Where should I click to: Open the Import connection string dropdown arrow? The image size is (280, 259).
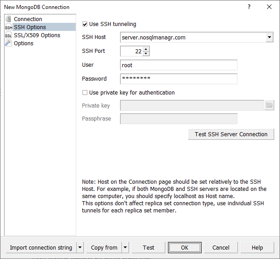coord(80,247)
